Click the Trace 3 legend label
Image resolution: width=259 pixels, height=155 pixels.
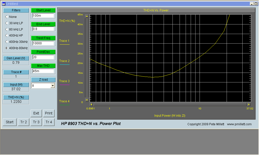[64, 81]
